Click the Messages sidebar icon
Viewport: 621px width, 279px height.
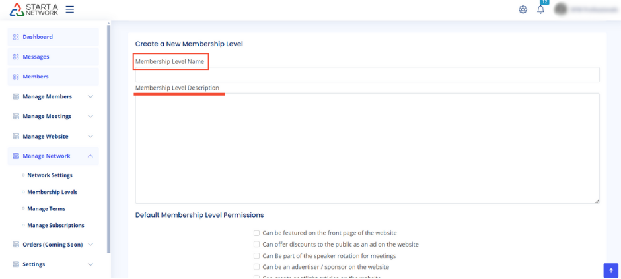tap(16, 57)
